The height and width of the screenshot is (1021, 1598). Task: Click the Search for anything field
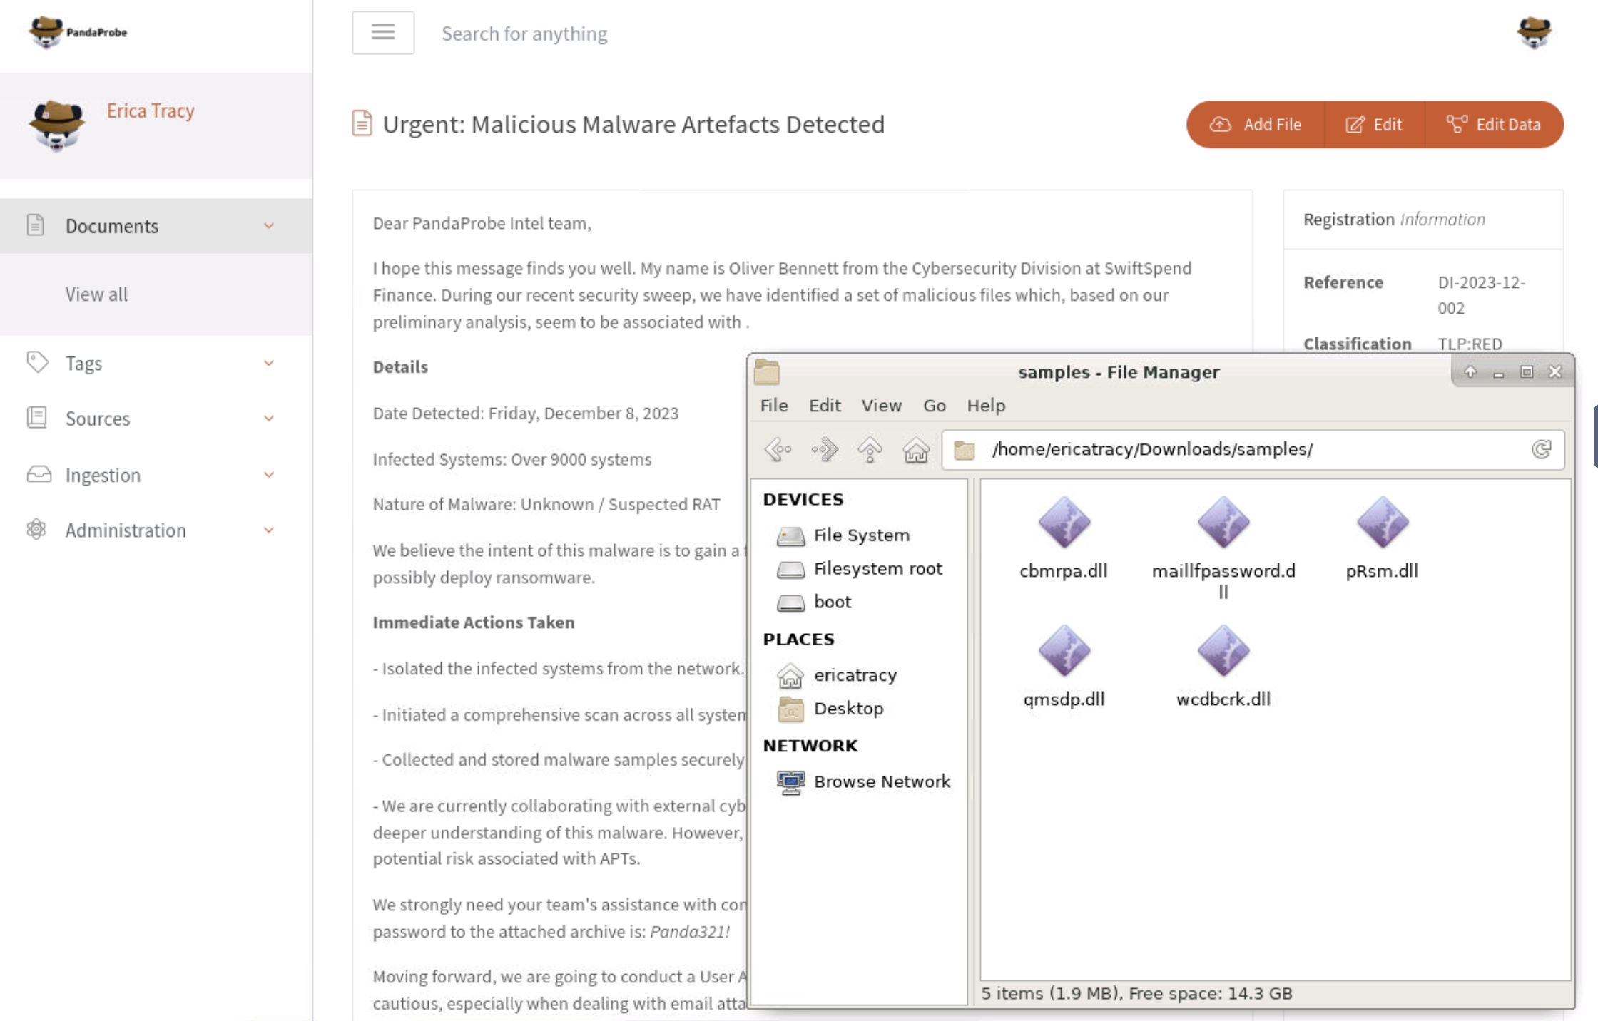[x=524, y=34]
